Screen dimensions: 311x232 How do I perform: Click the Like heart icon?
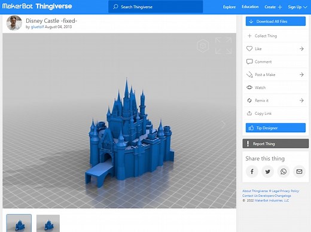(249, 48)
